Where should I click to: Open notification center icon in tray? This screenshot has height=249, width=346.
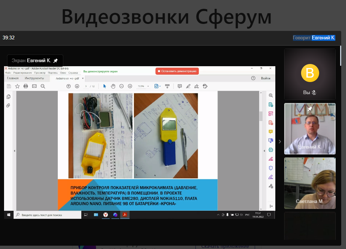(269, 214)
